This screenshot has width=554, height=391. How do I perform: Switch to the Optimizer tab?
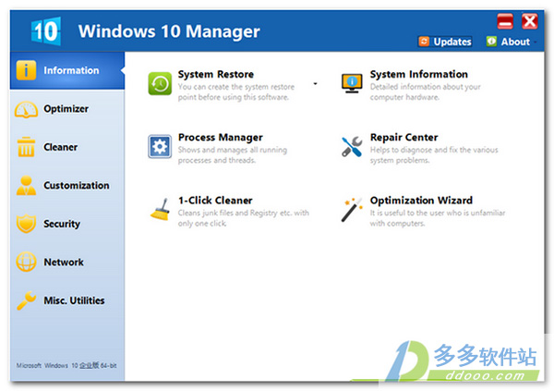67,109
